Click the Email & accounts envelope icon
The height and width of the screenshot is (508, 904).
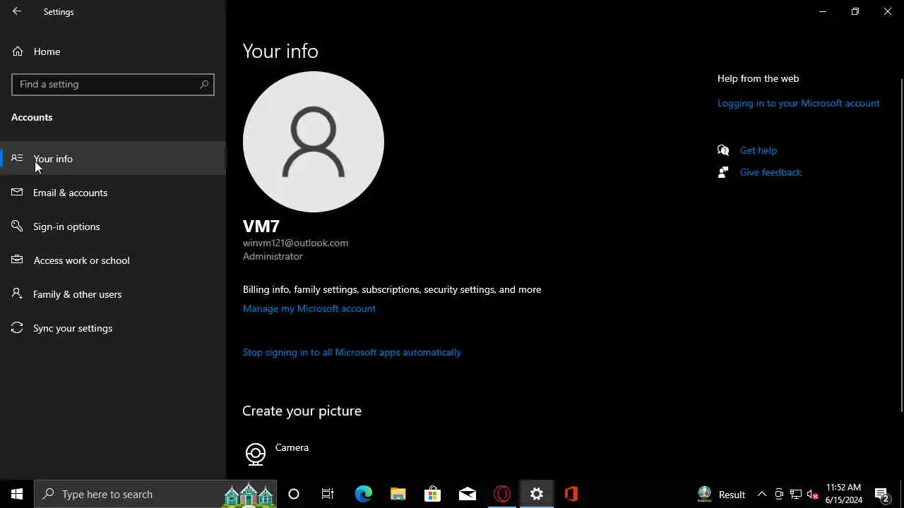(x=18, y=192)
